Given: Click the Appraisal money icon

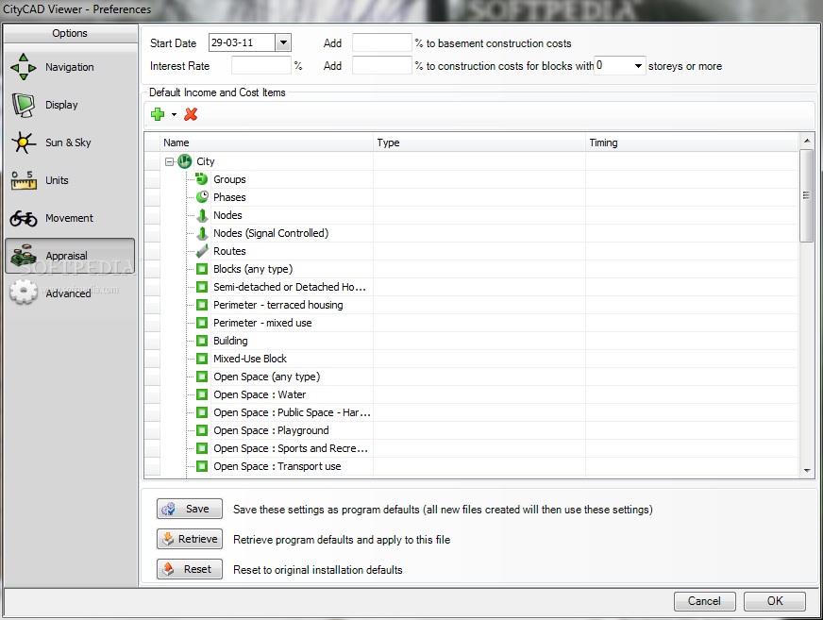Looking at the screenshot, I should tap(24, 256).
